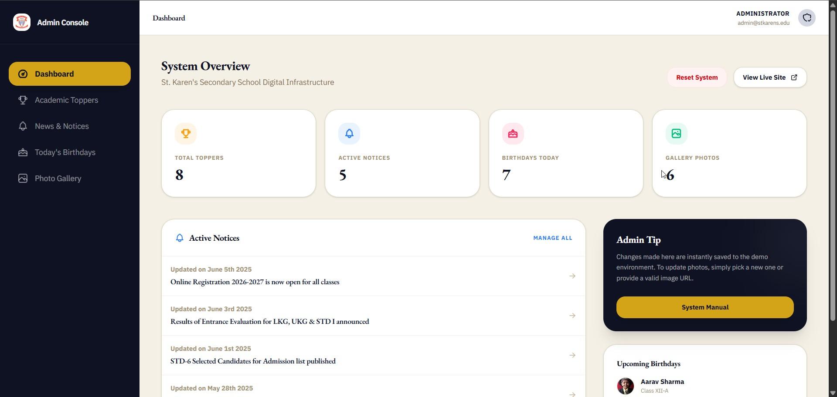The image size is (837, 397).
Task: Click Aarav Sharma's avatar in Upcoming Birthdays
Action: [626, 386]
